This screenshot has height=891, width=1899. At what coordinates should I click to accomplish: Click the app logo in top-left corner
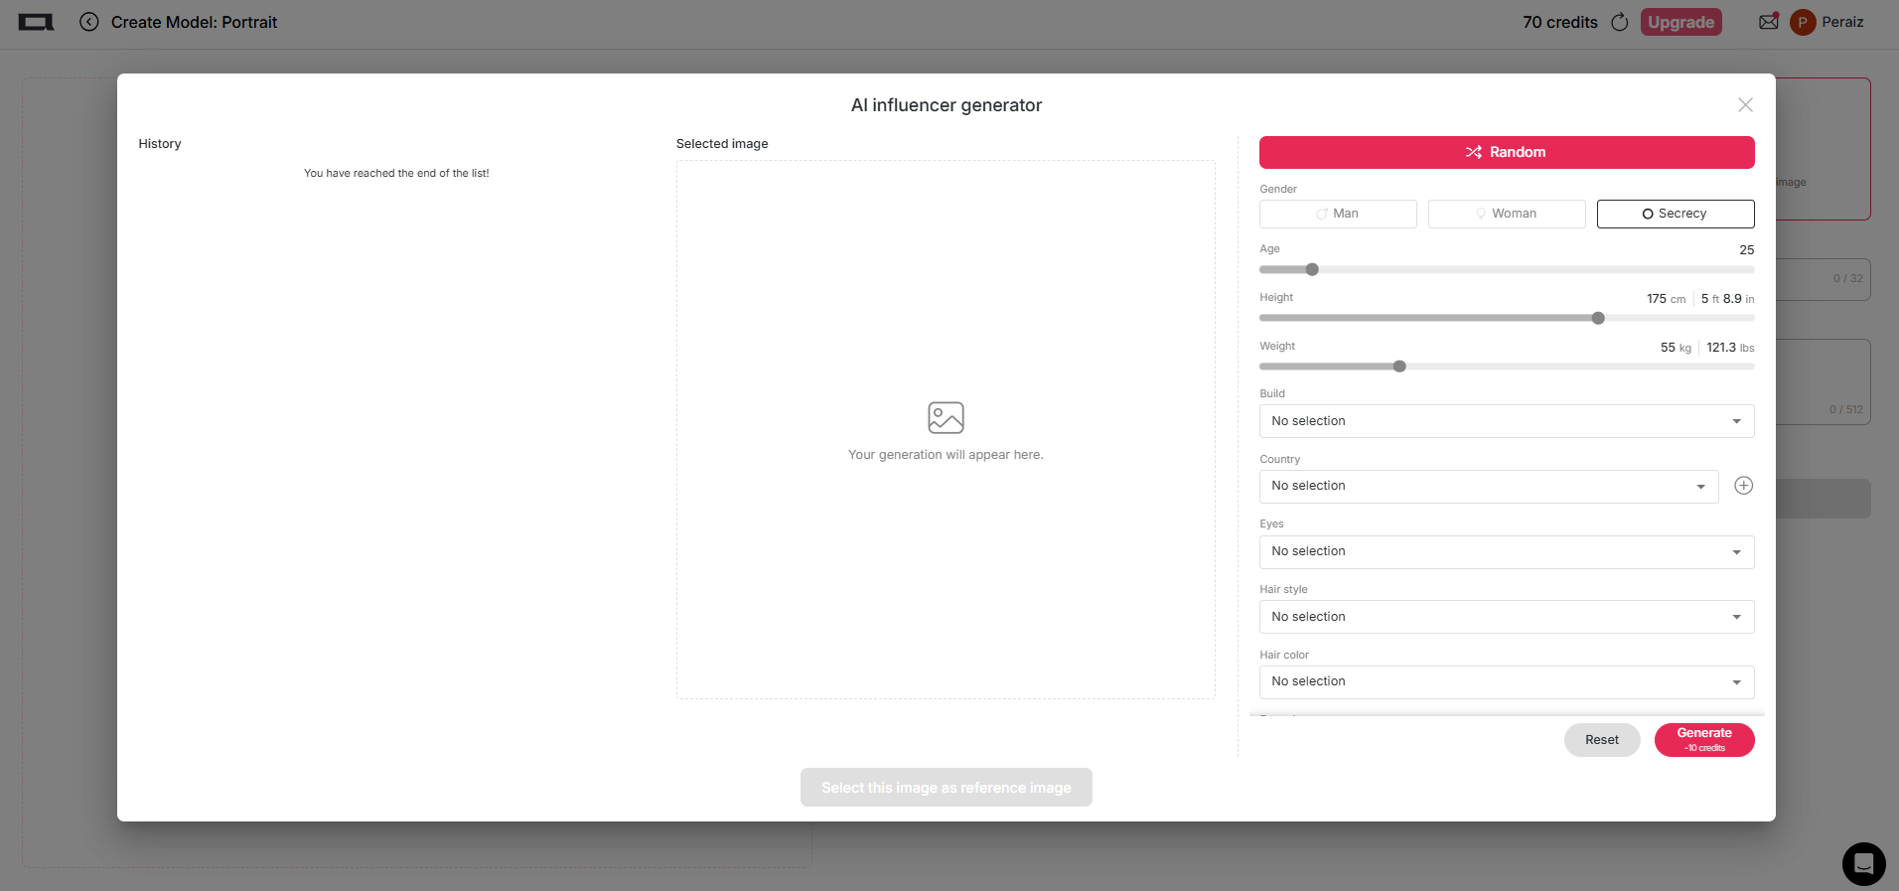(36, 22)
